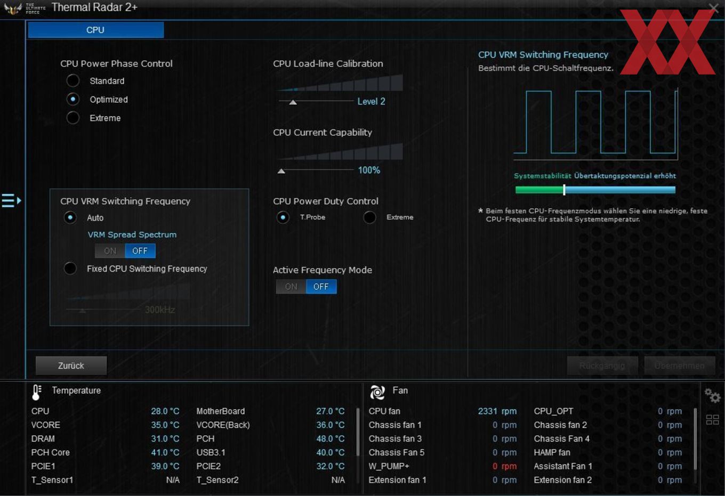Click the Level 2 load-line value
The image size is (725, 496).
click(371, 101)
